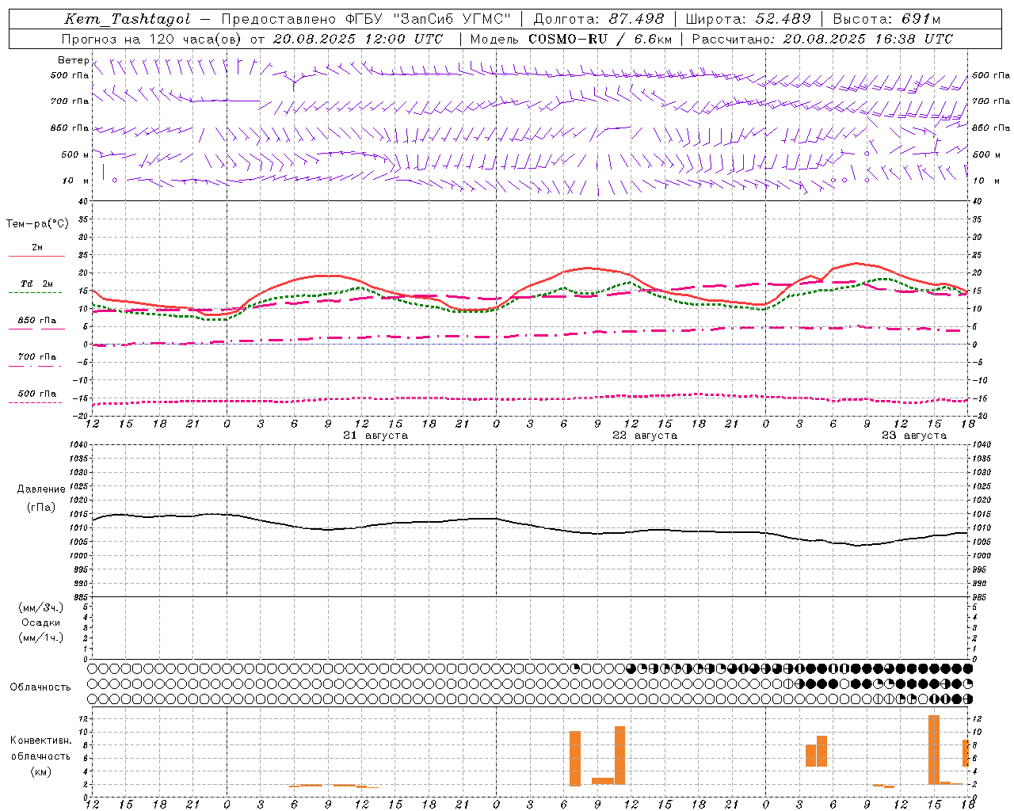Click the 21 августа date label

375,436
